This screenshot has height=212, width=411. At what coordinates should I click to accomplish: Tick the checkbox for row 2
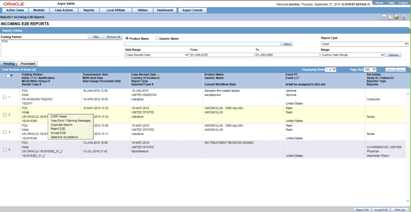click(5, 115)
